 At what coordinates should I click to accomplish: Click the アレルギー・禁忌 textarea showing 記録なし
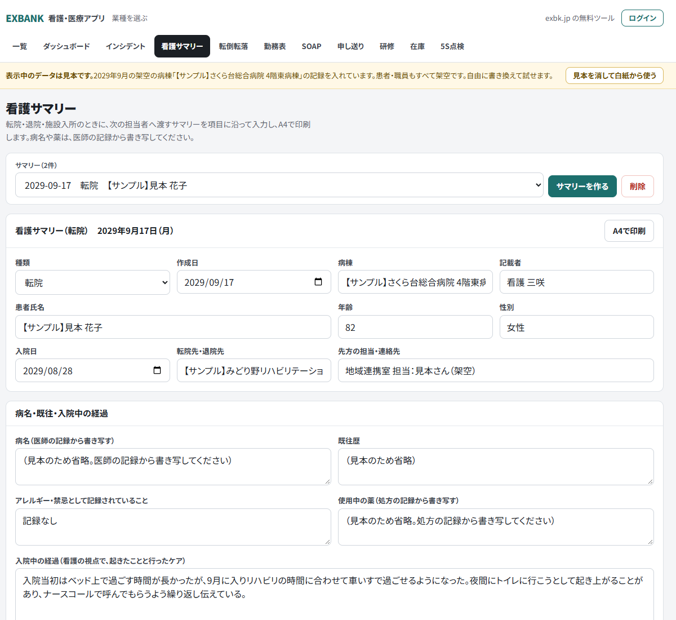pos(173,527)
